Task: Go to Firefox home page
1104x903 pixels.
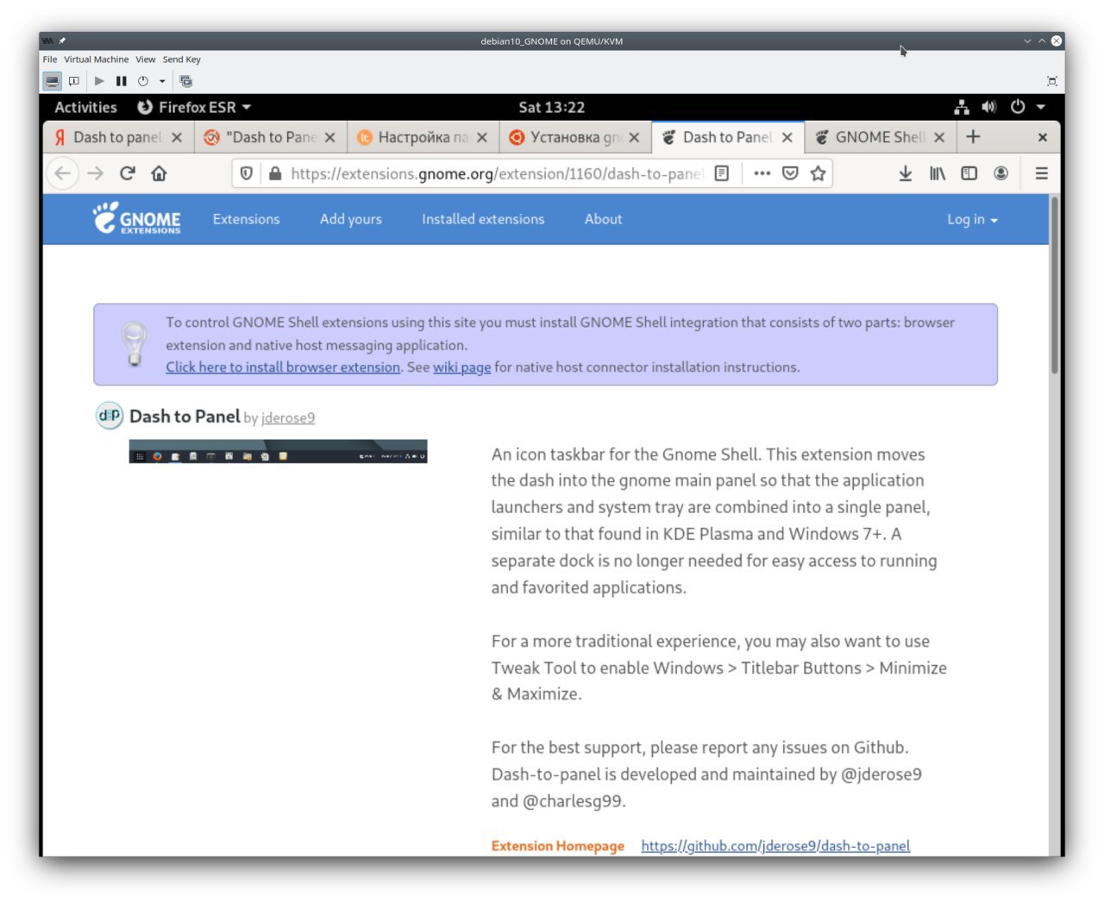Action: (x=159, y=173)
